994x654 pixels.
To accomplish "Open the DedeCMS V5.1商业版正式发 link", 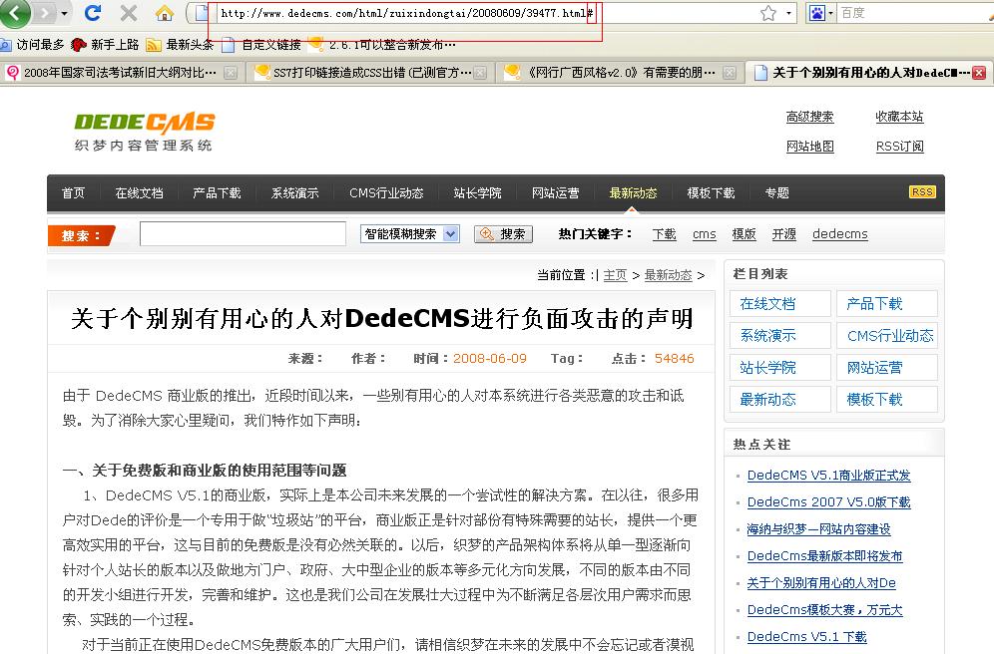I will pyautogui.click(x=829, y=476).
